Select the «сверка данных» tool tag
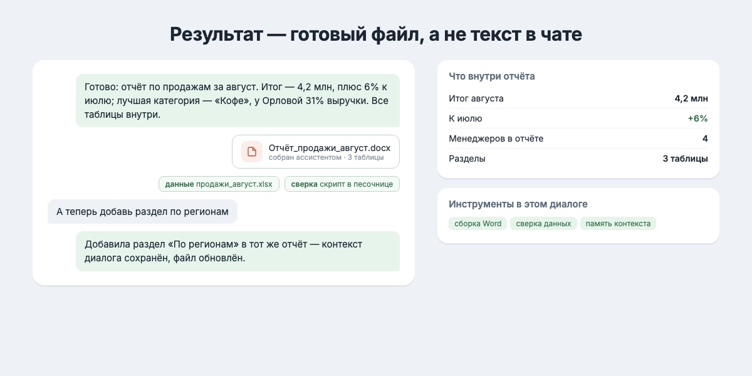Screen dimensions: 752x376 543,224
